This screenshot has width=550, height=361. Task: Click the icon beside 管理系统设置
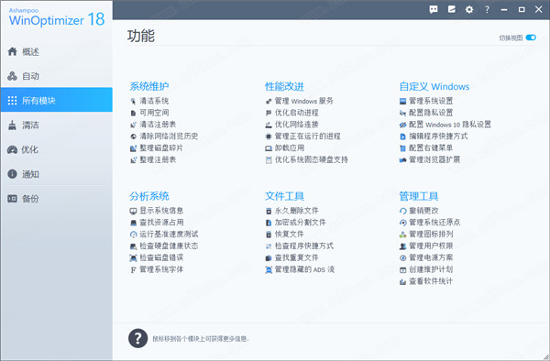point(402,102)
